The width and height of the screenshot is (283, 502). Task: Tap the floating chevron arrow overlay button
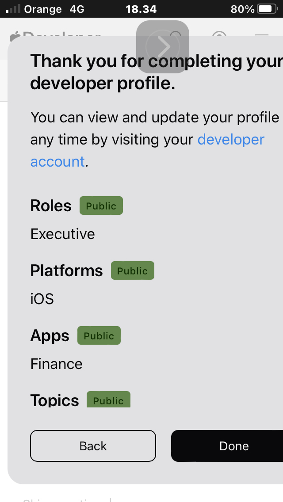pos(163,46)
